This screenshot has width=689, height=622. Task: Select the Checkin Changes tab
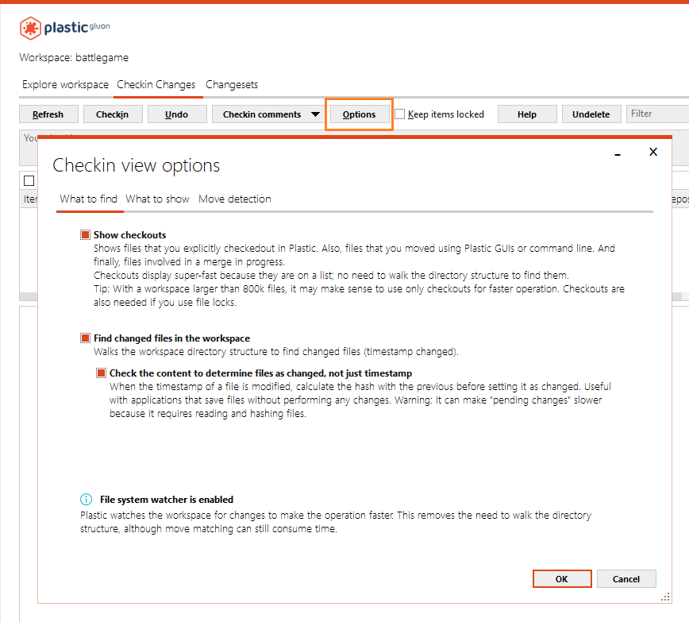(156, 84)
